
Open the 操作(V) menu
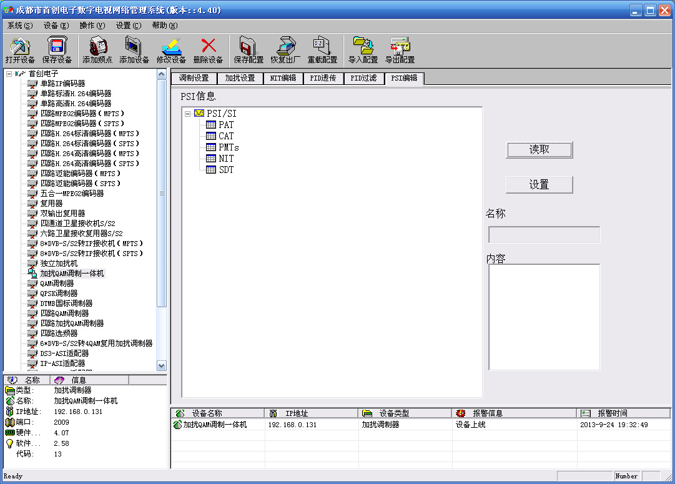pos(92,26)
